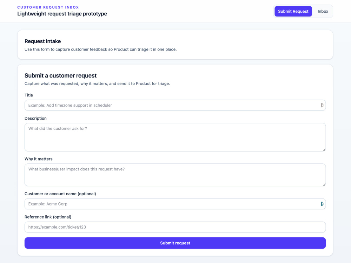Click the autofill icon in Customer name field
351x263 pixels.
[x=322, y=204]
